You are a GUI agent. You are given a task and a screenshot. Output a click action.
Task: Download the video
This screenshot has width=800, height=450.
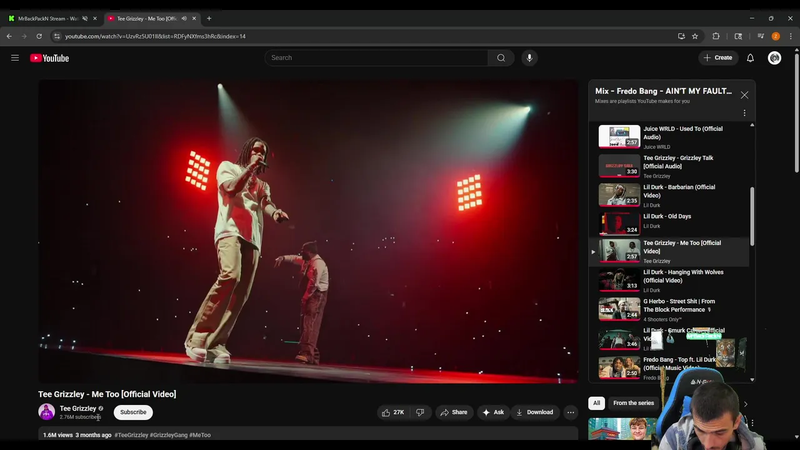tap(534, 412)
